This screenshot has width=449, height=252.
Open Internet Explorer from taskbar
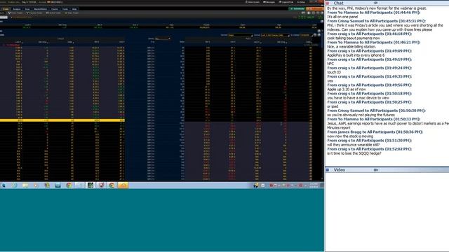(x=14, y=185)
